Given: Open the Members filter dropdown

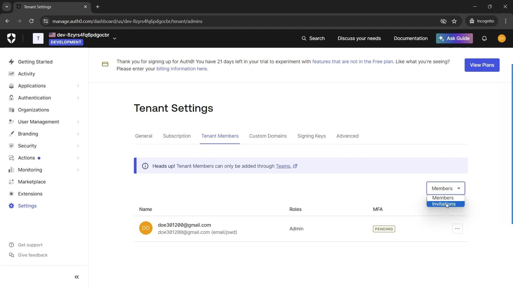Looking at the screenshot, I should pos(446,189).
